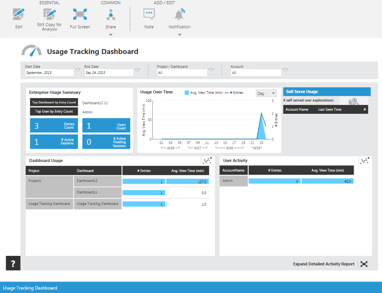Click # Entries header in User Activity

tap(275, 170)
